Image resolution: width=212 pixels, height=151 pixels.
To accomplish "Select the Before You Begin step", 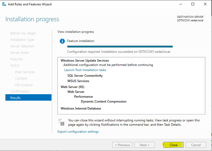I will (23, 33).
